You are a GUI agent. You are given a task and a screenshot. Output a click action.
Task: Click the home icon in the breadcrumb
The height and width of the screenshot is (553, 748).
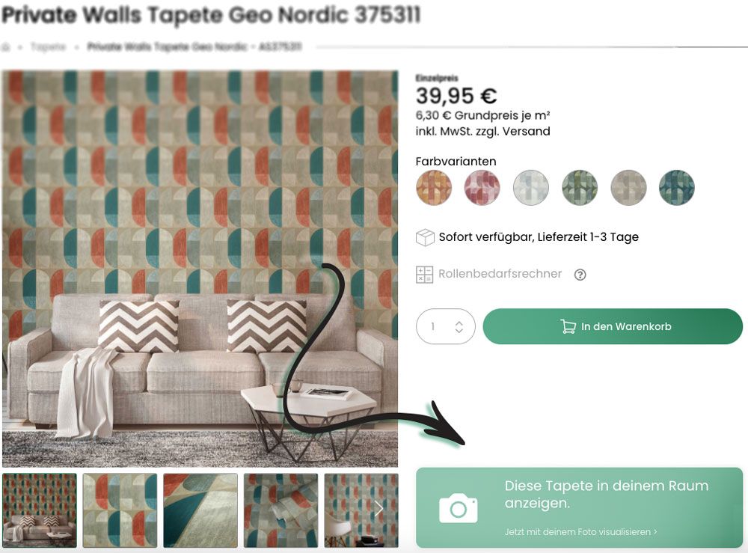[7, 46]
